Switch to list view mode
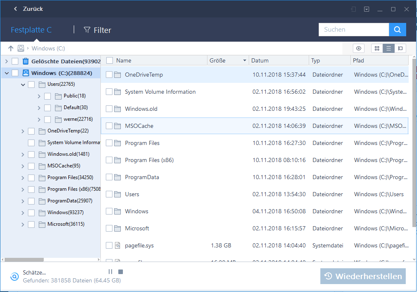This screenshot has width=417, height=292. tap(389, 48)
